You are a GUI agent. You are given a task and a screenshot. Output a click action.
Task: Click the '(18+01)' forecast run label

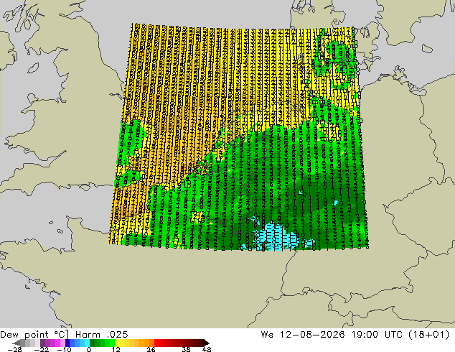429,335
